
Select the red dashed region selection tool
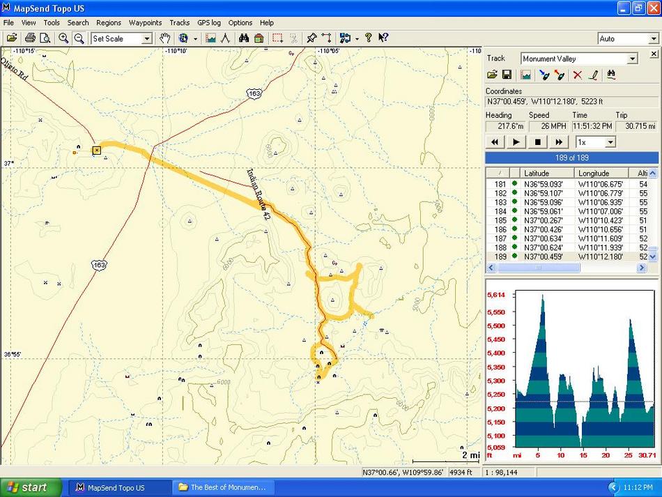click(278, 38)
